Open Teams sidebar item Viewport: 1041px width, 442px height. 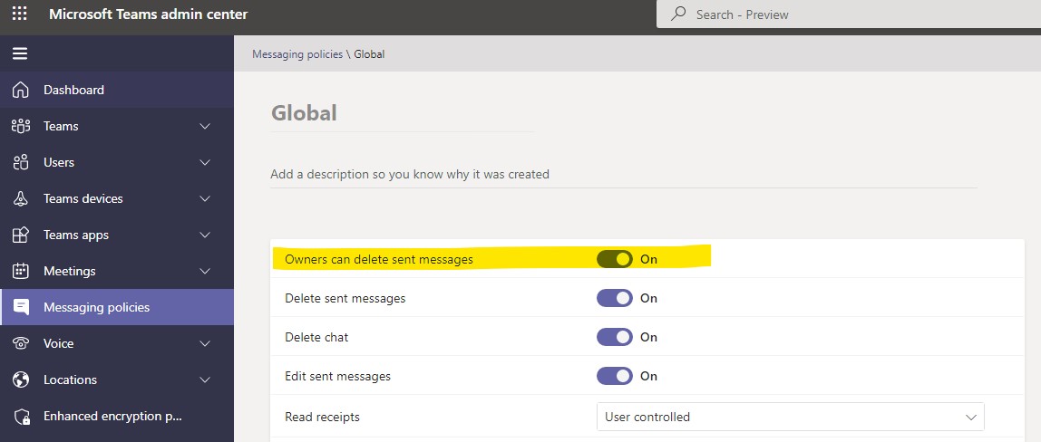(117, 126)
